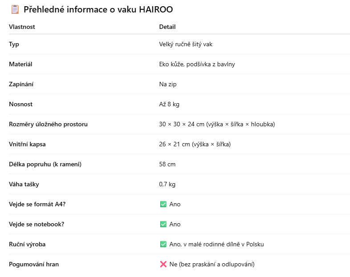Click the clipboard icon beside the heading
The image size is (350, 277).
[15, 9]
